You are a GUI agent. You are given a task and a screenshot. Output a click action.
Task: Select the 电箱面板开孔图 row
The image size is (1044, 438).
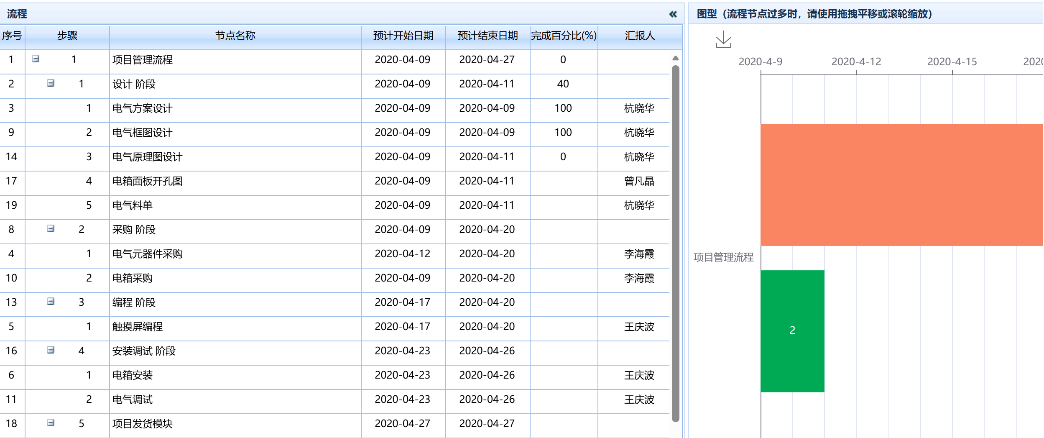(147, 181)
